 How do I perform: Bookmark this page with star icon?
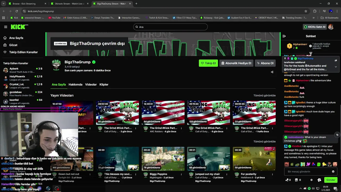click(306, 11)
